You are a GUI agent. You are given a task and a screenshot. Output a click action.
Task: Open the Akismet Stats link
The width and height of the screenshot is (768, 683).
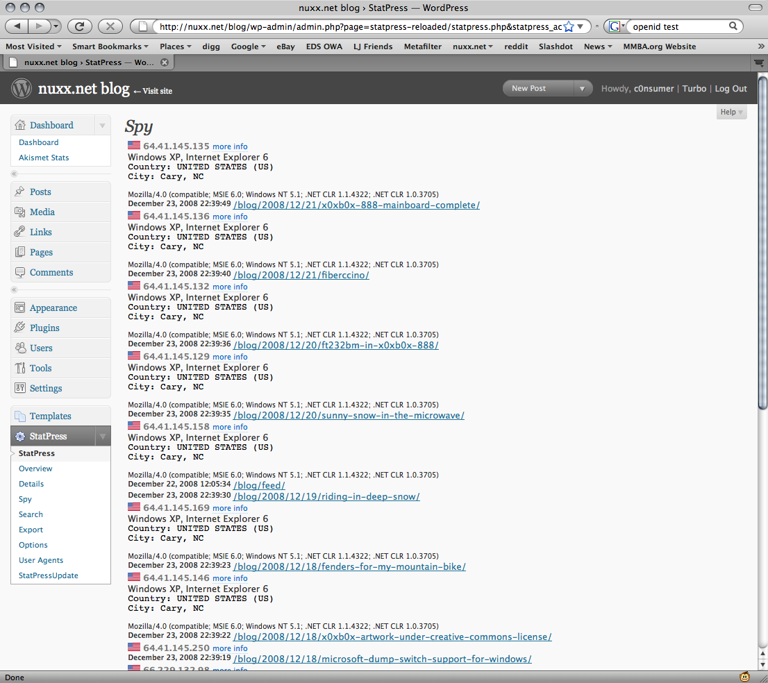44,158
